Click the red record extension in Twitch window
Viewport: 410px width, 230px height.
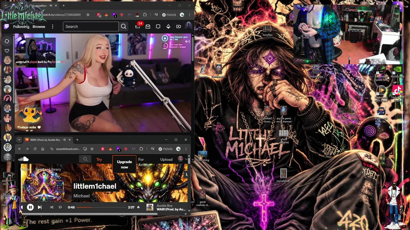[x=122, y=15]
